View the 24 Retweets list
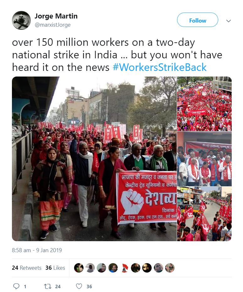Viewport: 243px width, 292px height. click(27, 268)
